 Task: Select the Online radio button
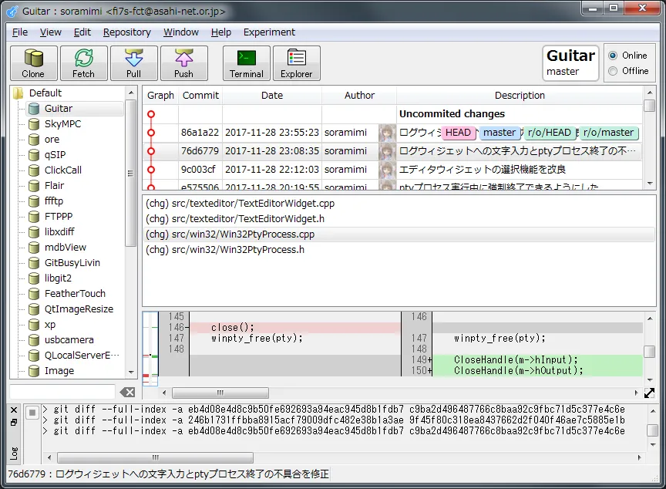(614, 56)
